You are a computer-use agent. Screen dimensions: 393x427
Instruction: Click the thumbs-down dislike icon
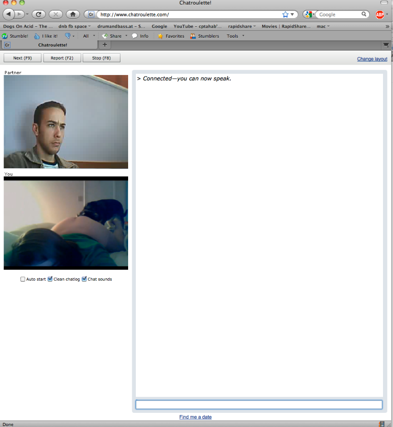[68, 36]
